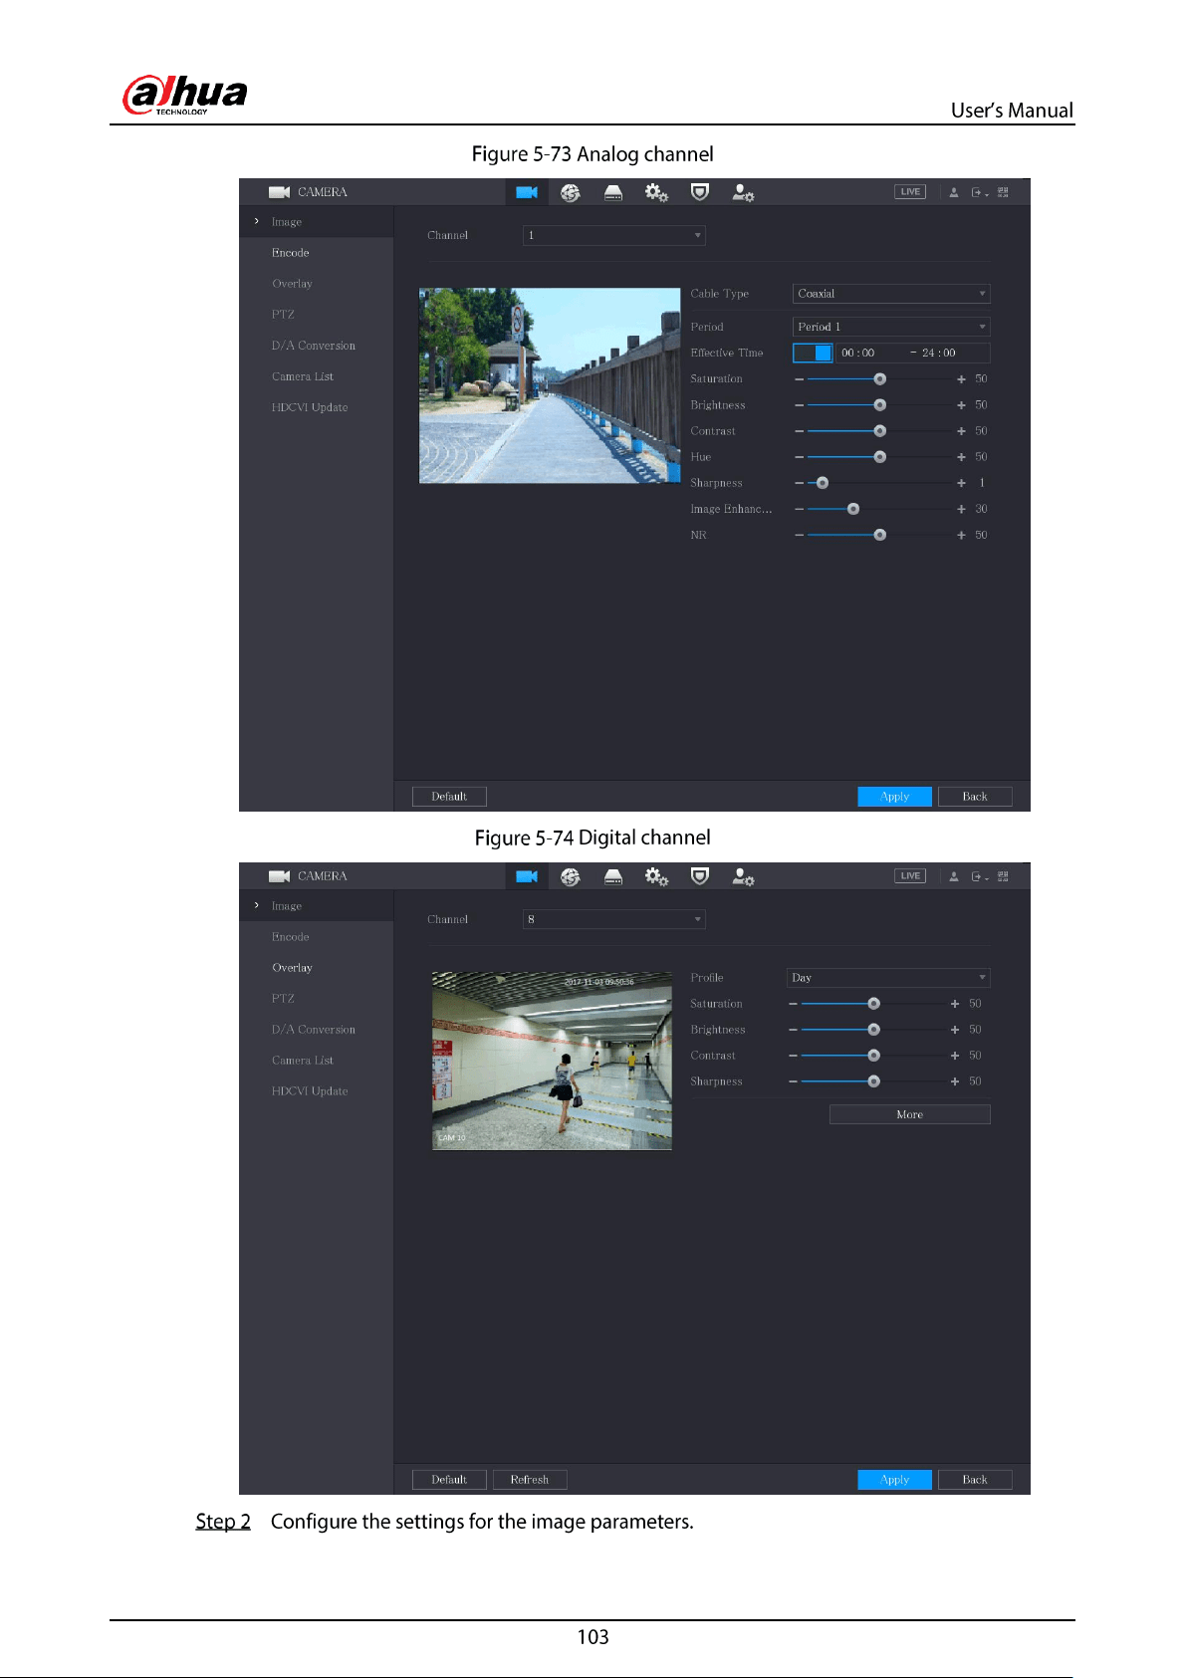This screenshot has height=1678, width=1187.
Task: Select the Camera icon in Digital channel toolbar
Action: tap(527, 876)
